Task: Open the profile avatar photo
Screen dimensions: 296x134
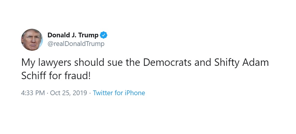Action: (x=32, y=40)
